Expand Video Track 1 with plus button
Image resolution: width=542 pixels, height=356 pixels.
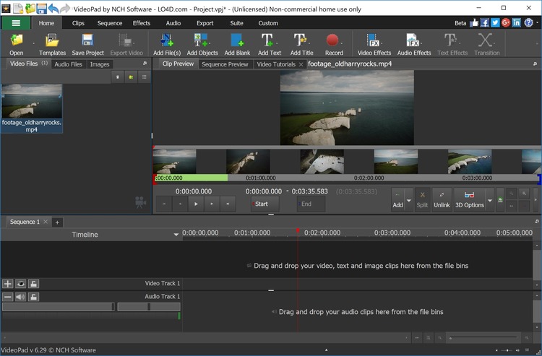(8, 284)
